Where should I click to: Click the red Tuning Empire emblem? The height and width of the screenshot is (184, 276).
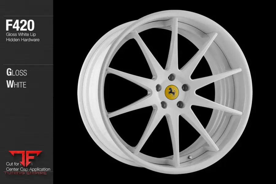(25, 158)
